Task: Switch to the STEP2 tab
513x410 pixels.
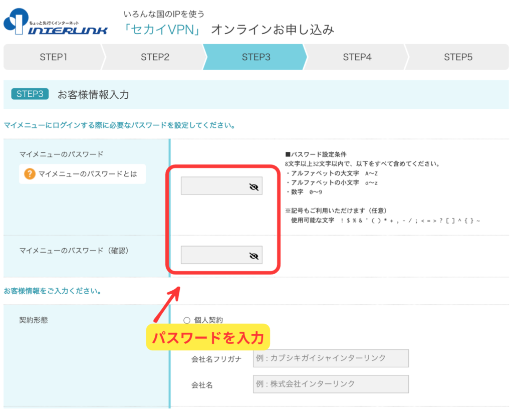Action: (155, 57)
